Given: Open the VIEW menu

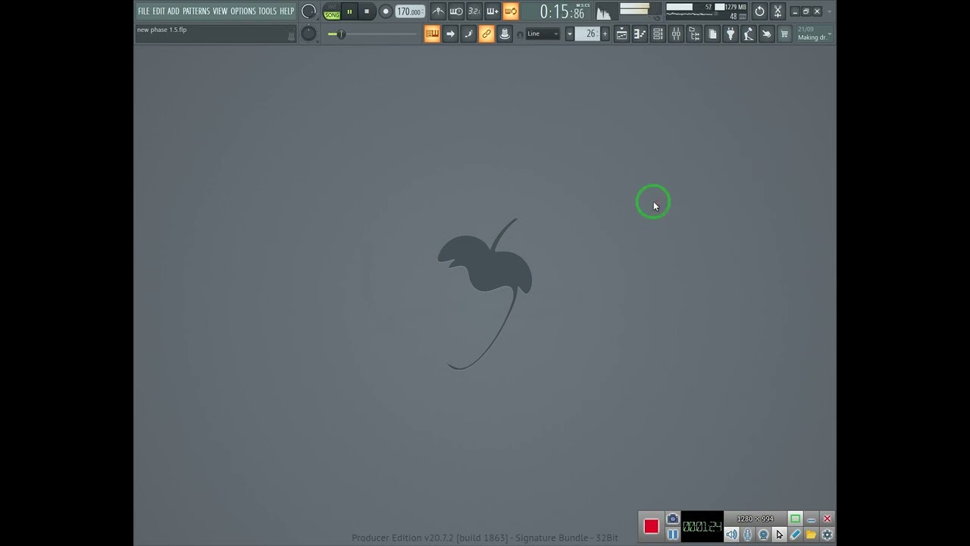Looking at the screenshot, I should coord(220,11).
